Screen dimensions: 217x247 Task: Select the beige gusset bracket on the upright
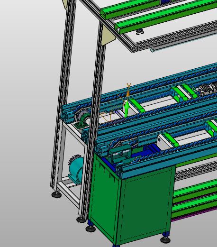tap(108, 36)
